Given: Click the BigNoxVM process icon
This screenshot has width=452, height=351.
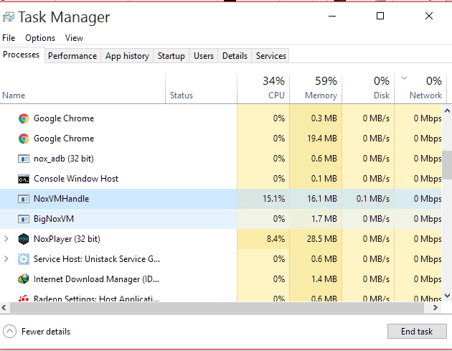Looking at the screenshot, I should 24,219.
